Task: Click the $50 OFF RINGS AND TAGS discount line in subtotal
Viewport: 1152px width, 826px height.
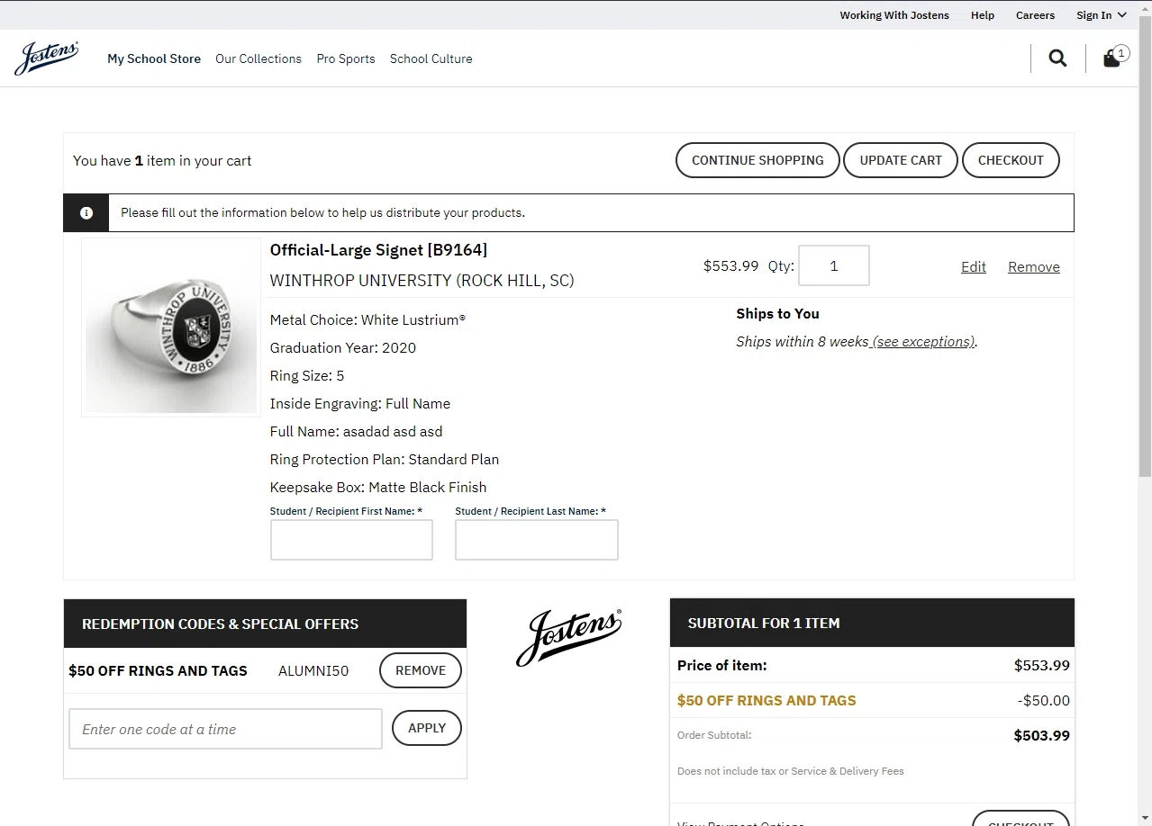Action: [766, 700]
